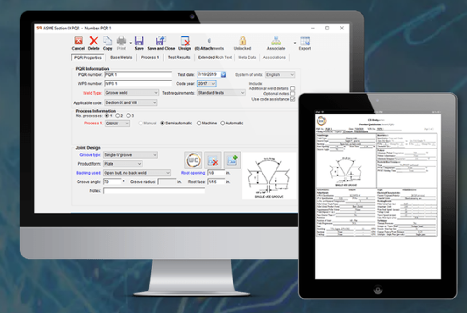Click the blue Groove type label link
The image size is (467, 313).
coord(90,155)
